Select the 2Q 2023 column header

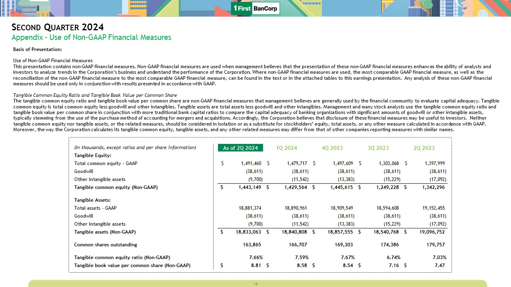point(424,148)
